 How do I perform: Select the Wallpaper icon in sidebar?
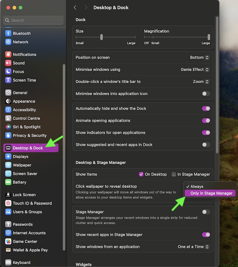pyautogui.click(x=8, y=165)
